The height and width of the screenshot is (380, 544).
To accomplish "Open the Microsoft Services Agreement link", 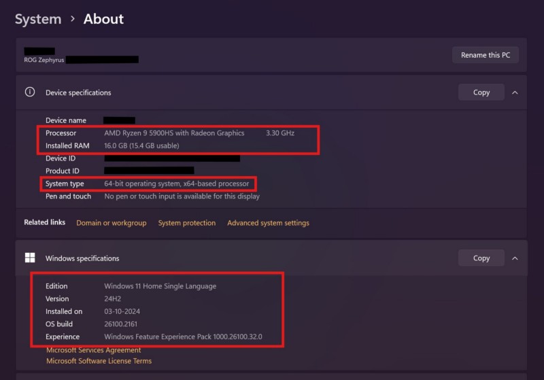I will click(94, 350).
